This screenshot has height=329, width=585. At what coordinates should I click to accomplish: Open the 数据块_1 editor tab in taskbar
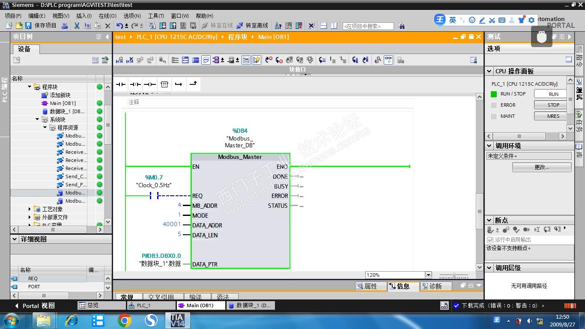coord(251,305)
